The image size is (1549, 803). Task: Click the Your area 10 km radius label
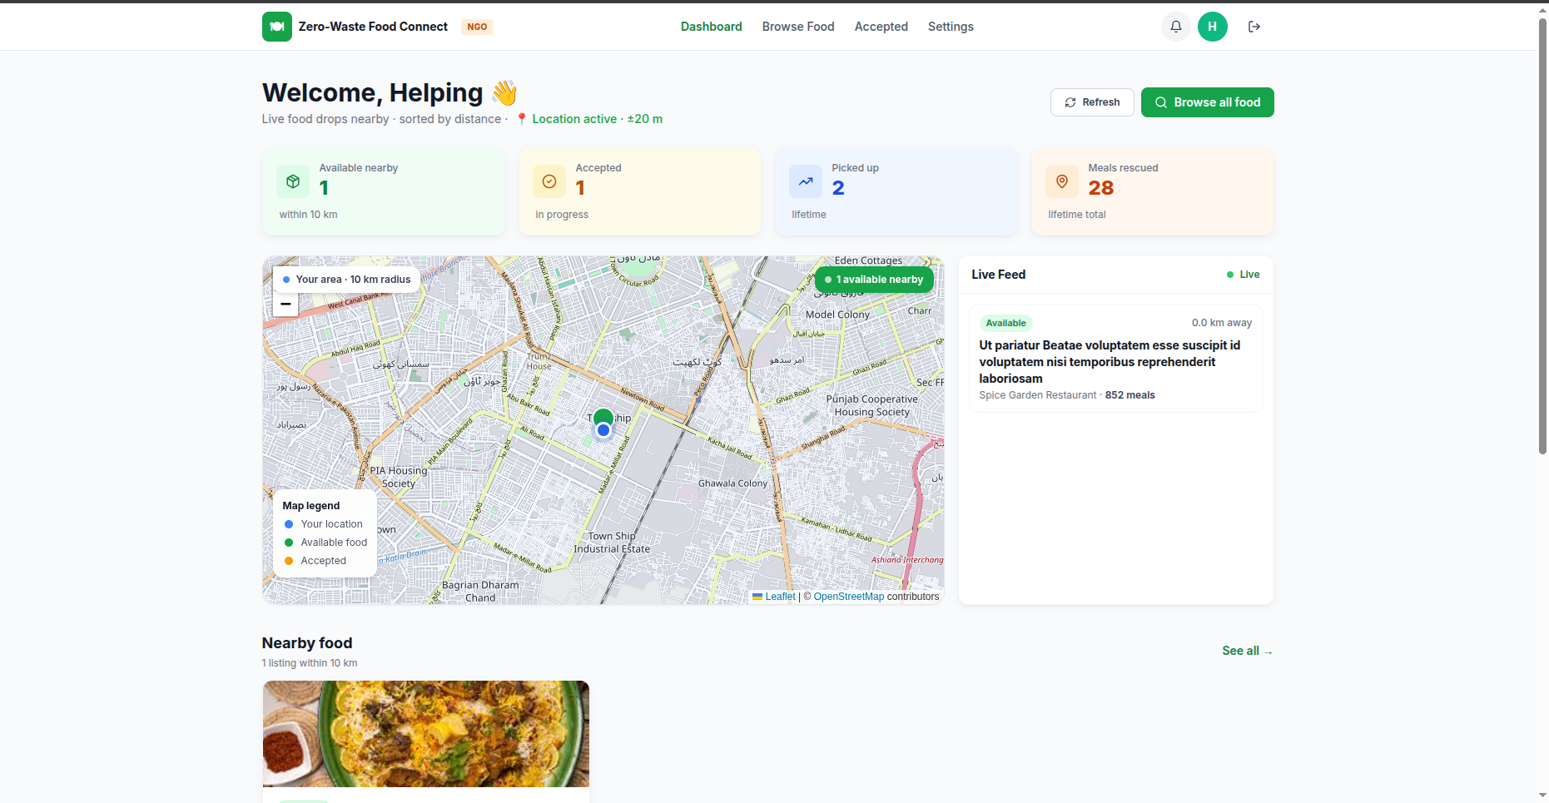(x=346, y=280)
